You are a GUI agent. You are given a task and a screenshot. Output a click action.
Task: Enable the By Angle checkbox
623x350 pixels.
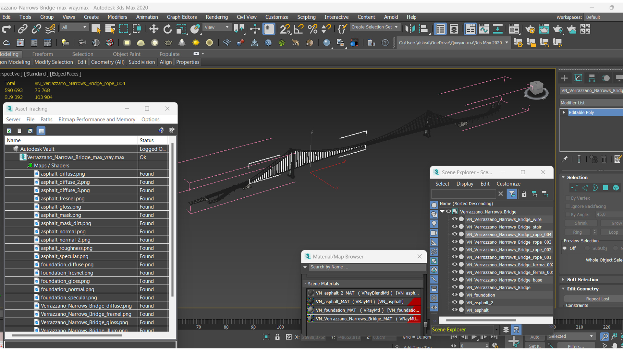(568, 215)
